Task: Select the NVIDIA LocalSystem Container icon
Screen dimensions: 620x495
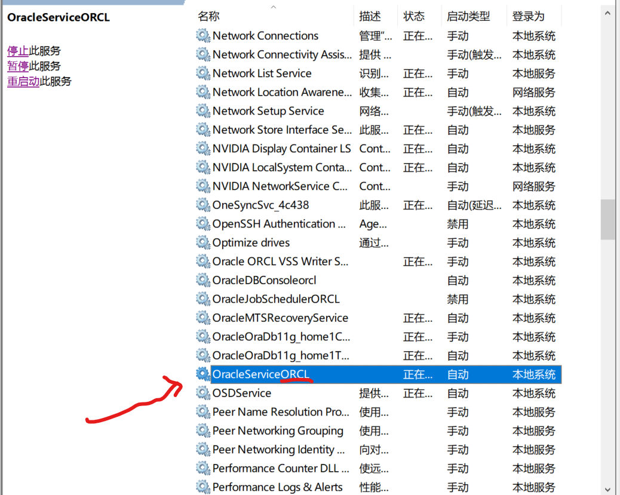Action: (203, 167)
